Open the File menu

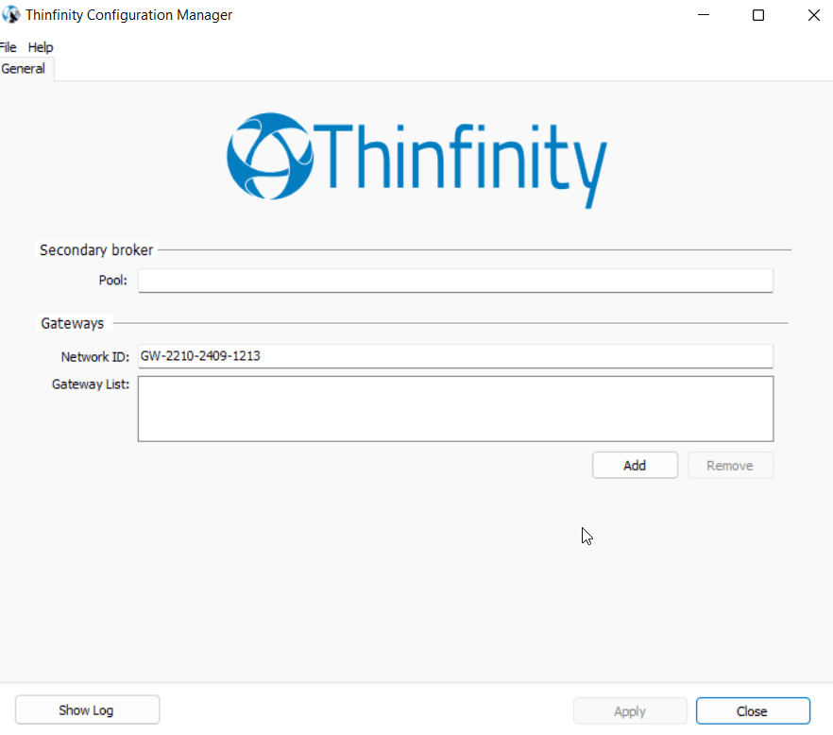(8, 47)
